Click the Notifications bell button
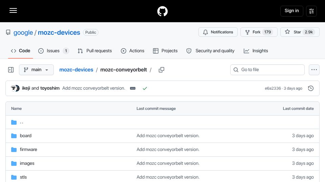The image size is (325, 182). point(218,32)
